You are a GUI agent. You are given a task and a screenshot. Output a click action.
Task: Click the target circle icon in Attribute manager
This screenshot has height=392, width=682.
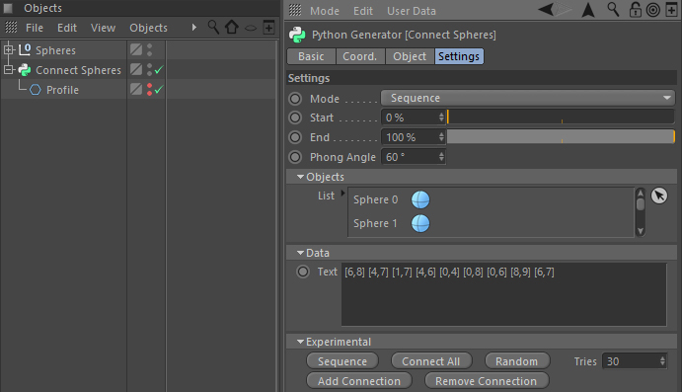click(x=652, y=10)
